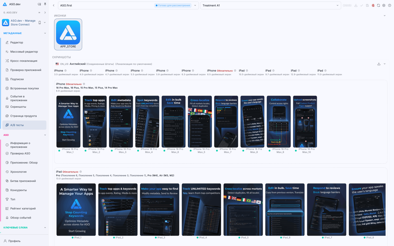Image resolution: width=394 pixels, height=246 pixels.
Task: Click the red timer icon in the toolbar
Action: (x=373, y=5)
